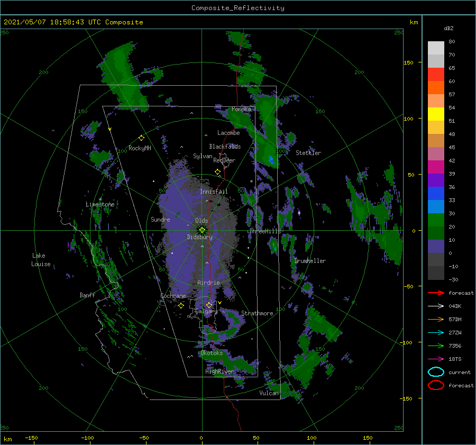Image resolution: width=476 pixels, height=445 pixels.
Task: Click the RedDeer city label
Action: pyautogui.click(x=224, y=160)
